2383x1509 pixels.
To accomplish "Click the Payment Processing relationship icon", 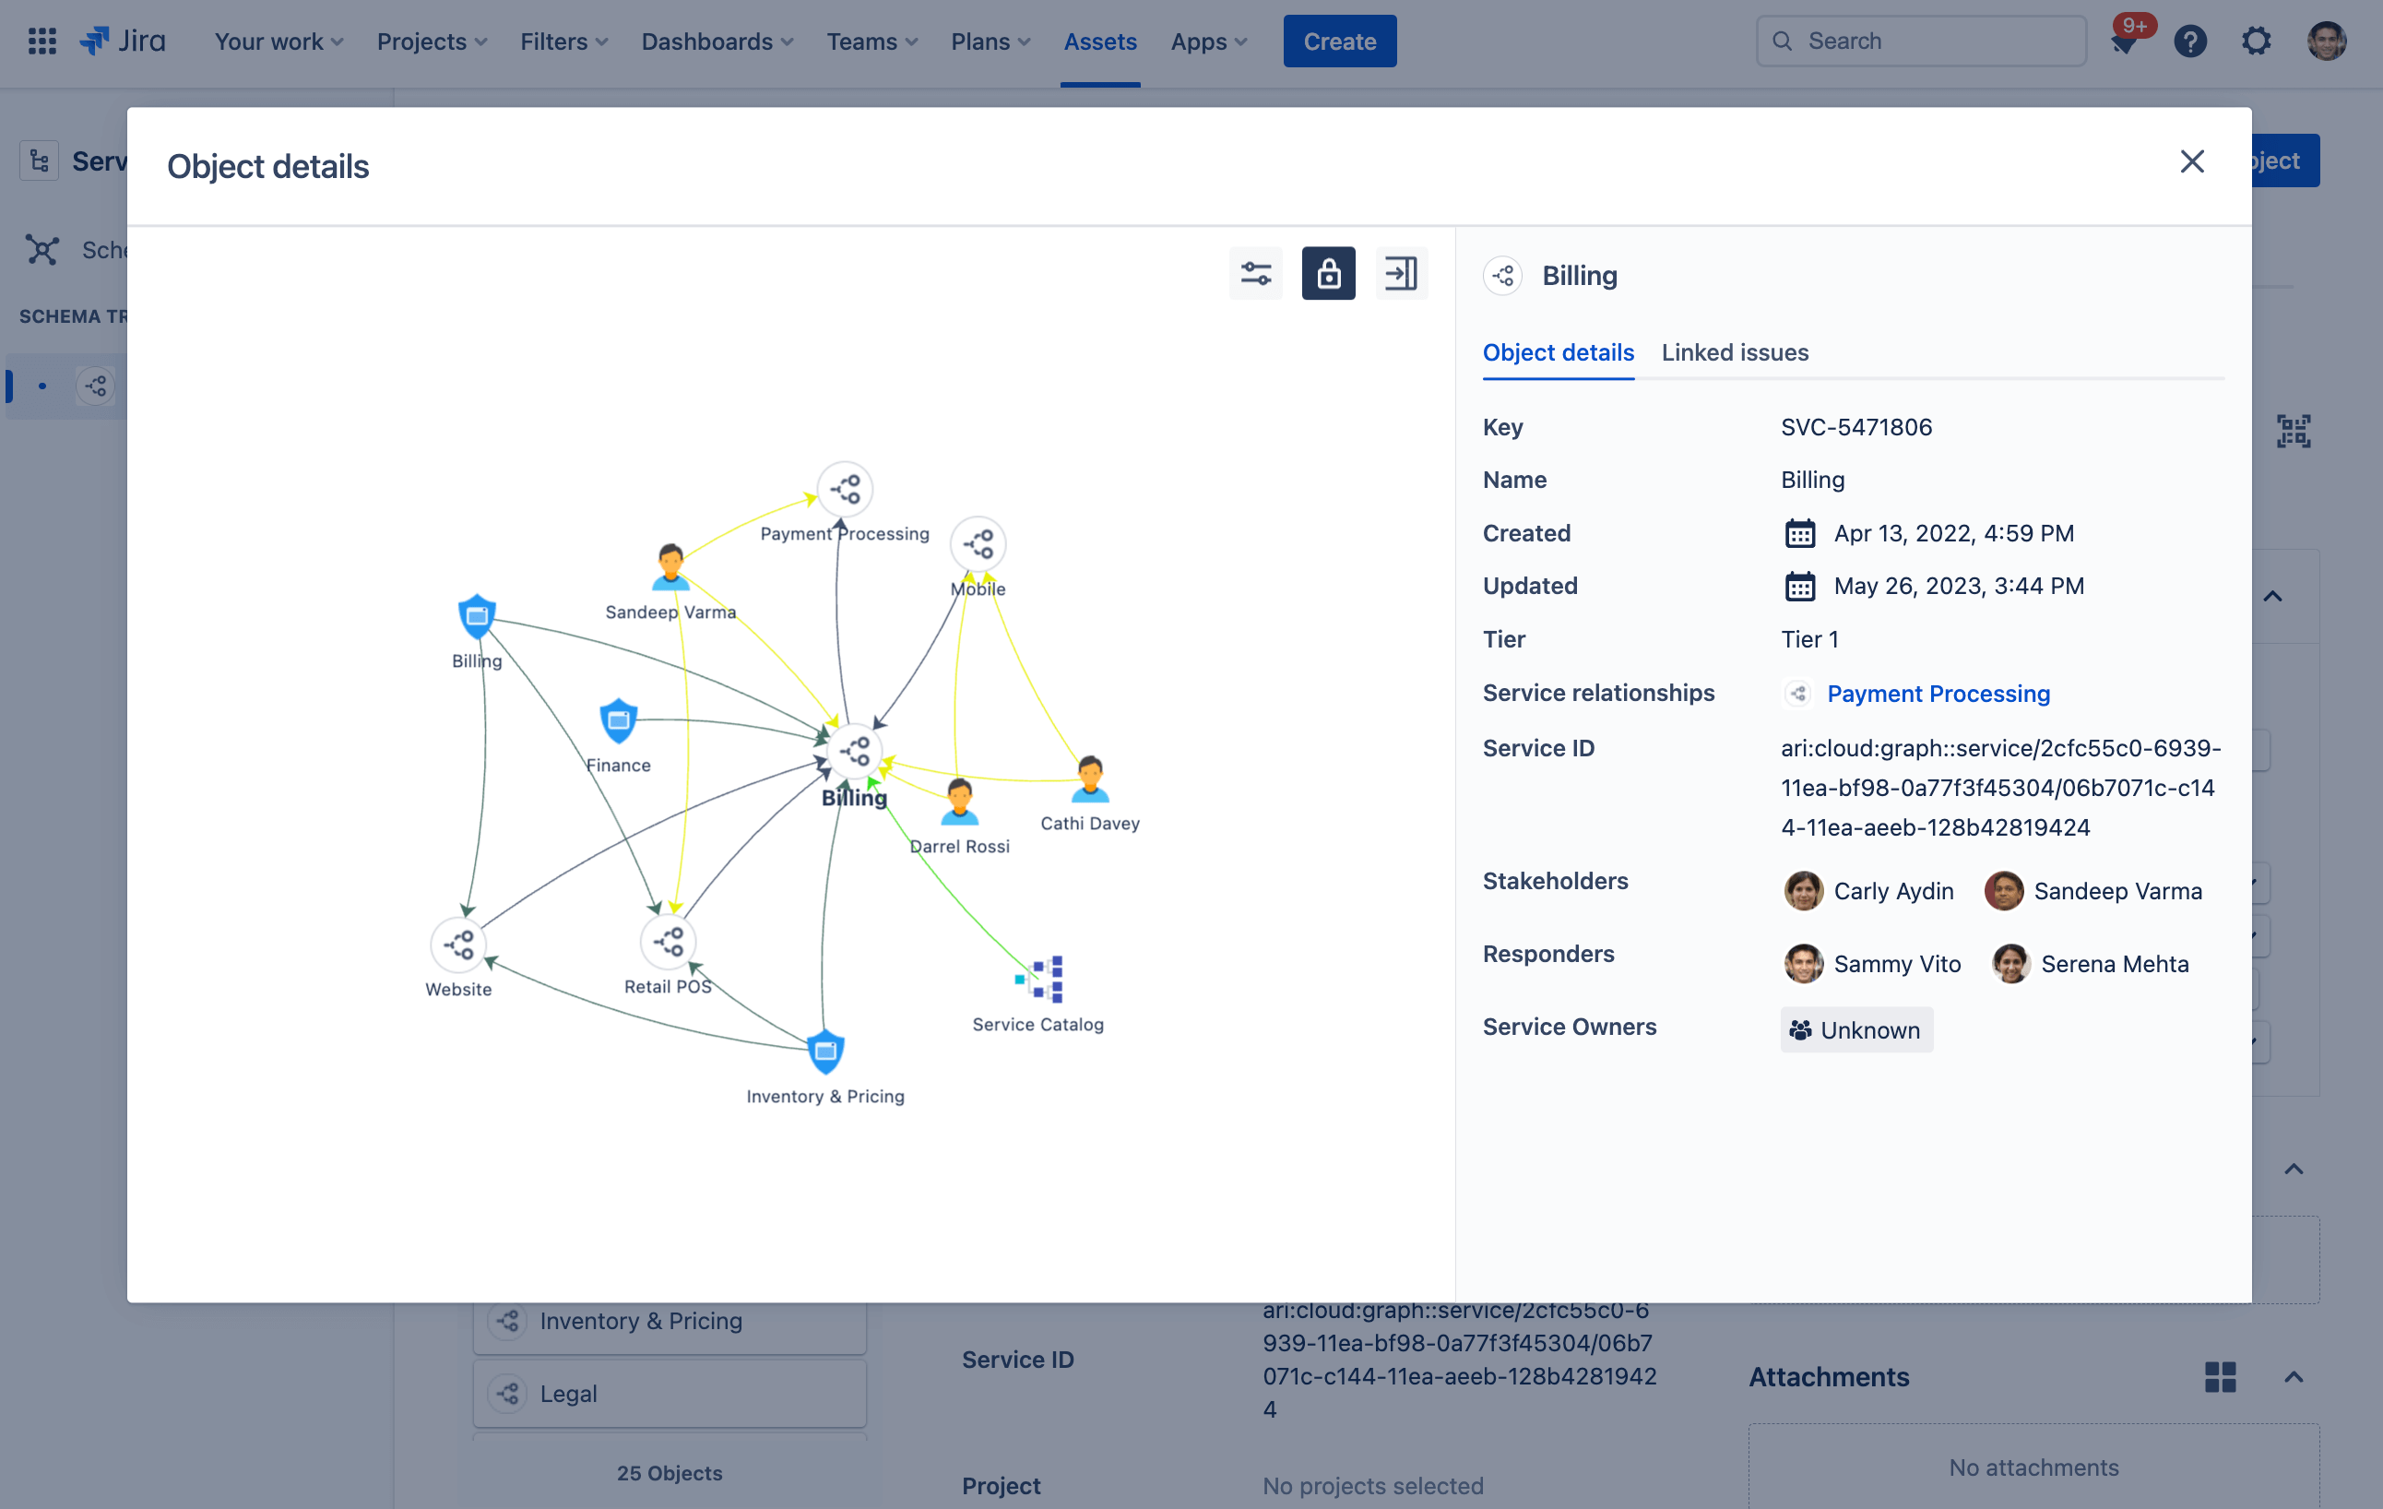I will [1797, 693].
